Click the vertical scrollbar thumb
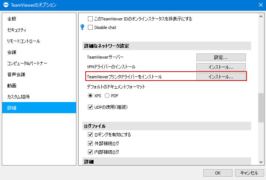This screenshot has width=266, height=180. click(x=261, y=108)
